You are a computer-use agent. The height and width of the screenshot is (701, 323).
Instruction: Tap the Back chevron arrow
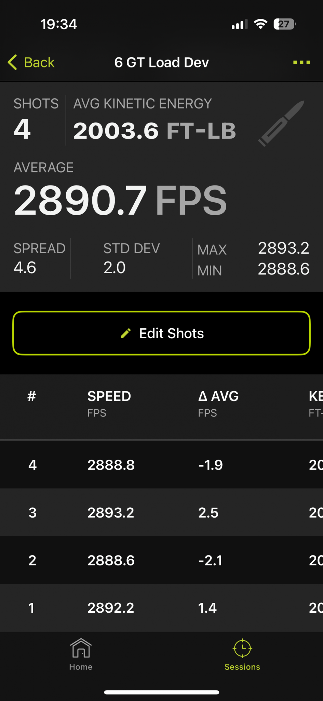[x=12, y=62]
